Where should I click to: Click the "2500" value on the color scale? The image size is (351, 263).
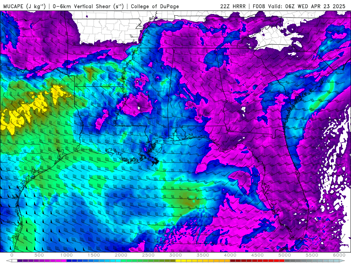(148, 255)
